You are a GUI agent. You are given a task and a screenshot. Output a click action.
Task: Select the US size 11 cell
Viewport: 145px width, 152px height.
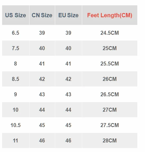coord(16,141)
